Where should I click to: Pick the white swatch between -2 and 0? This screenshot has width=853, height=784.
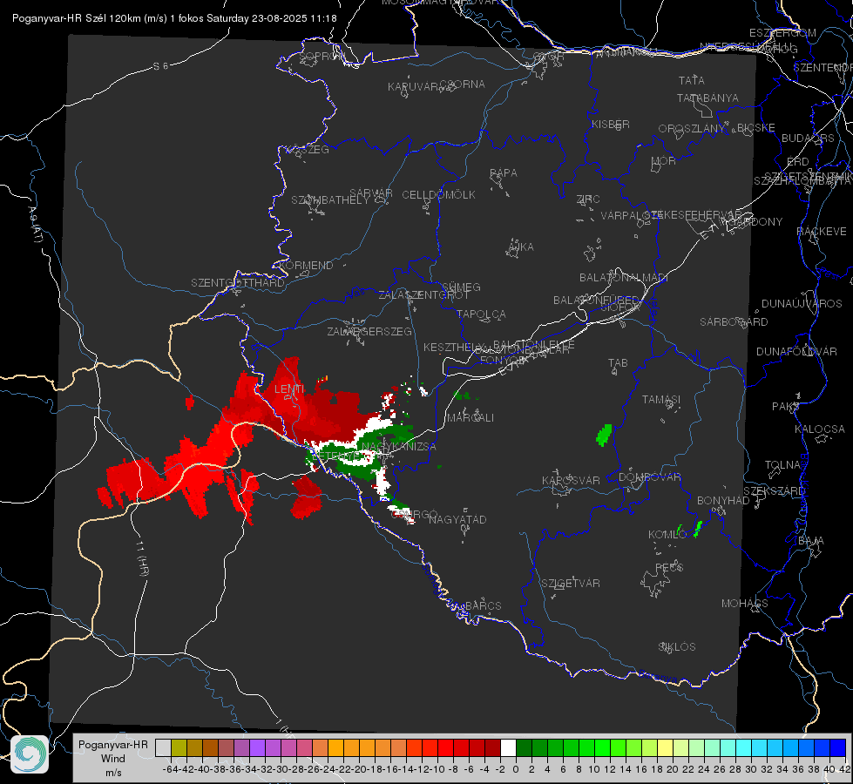[508, 747]
